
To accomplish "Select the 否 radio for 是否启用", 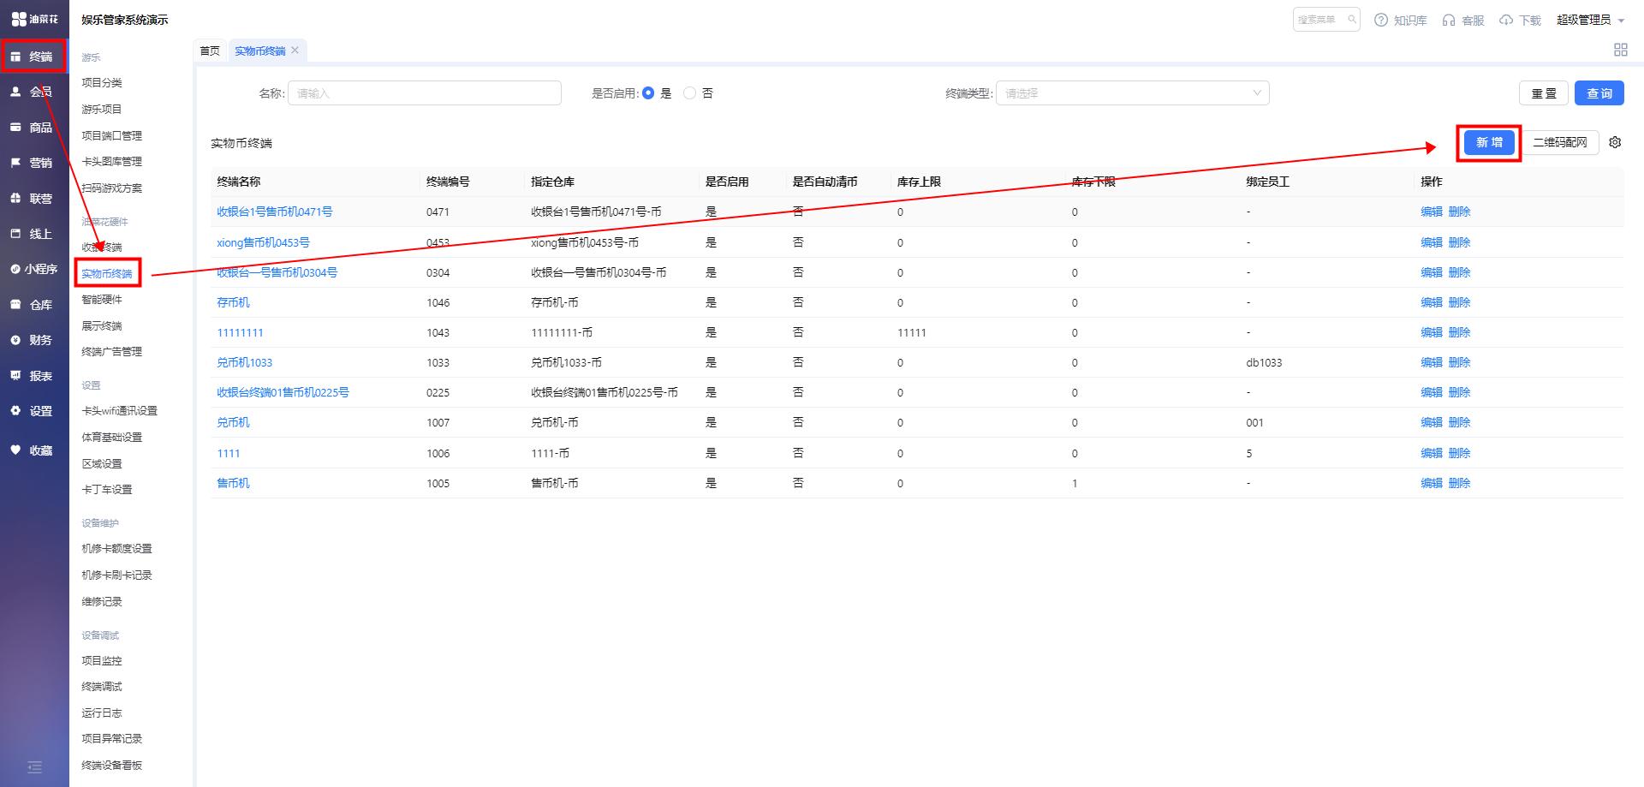I will point(690,93).
